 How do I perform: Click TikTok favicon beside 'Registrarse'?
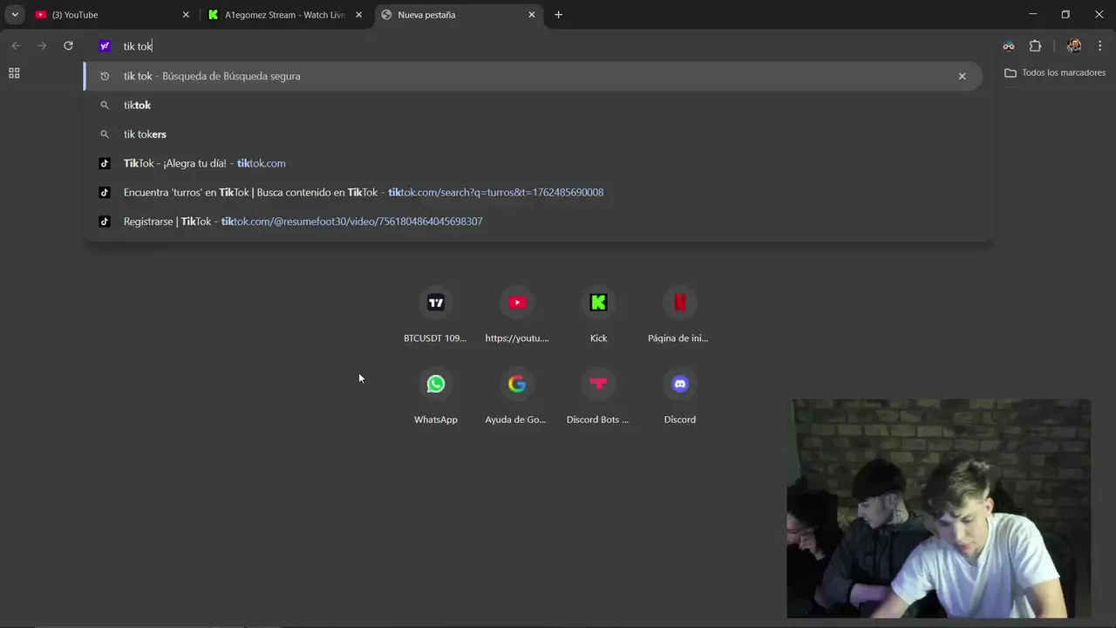pos(105,222)
